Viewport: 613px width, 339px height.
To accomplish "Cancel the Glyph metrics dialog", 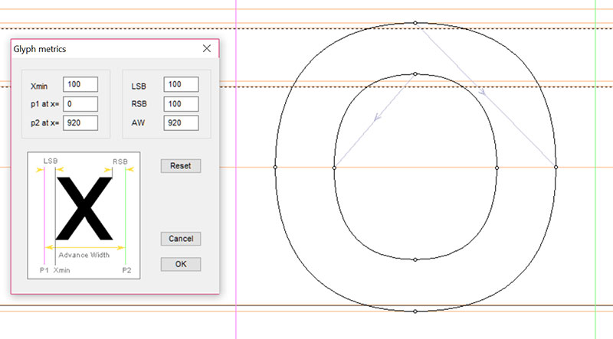I will pos(181,239).
